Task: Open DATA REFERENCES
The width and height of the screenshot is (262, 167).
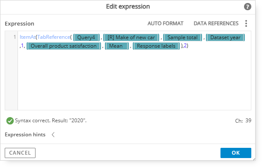Action: [x=216, y=23]
